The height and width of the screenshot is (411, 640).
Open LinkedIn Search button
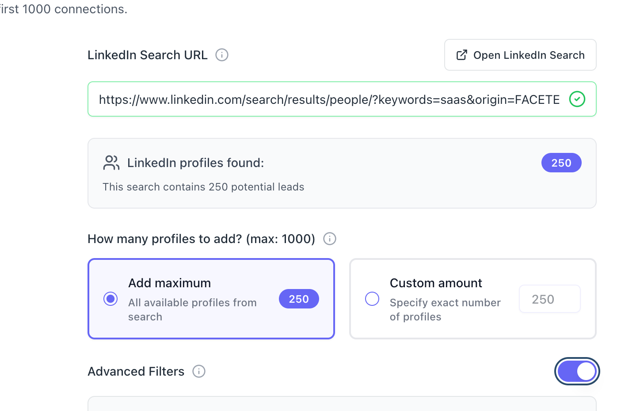520,55
